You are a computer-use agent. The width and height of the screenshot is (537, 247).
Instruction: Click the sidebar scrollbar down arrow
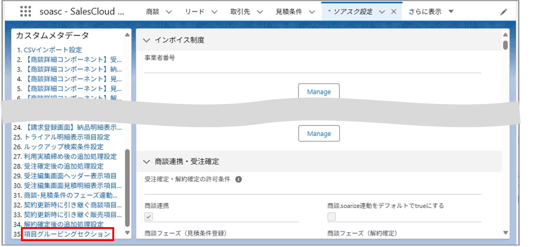click(128, 233)
